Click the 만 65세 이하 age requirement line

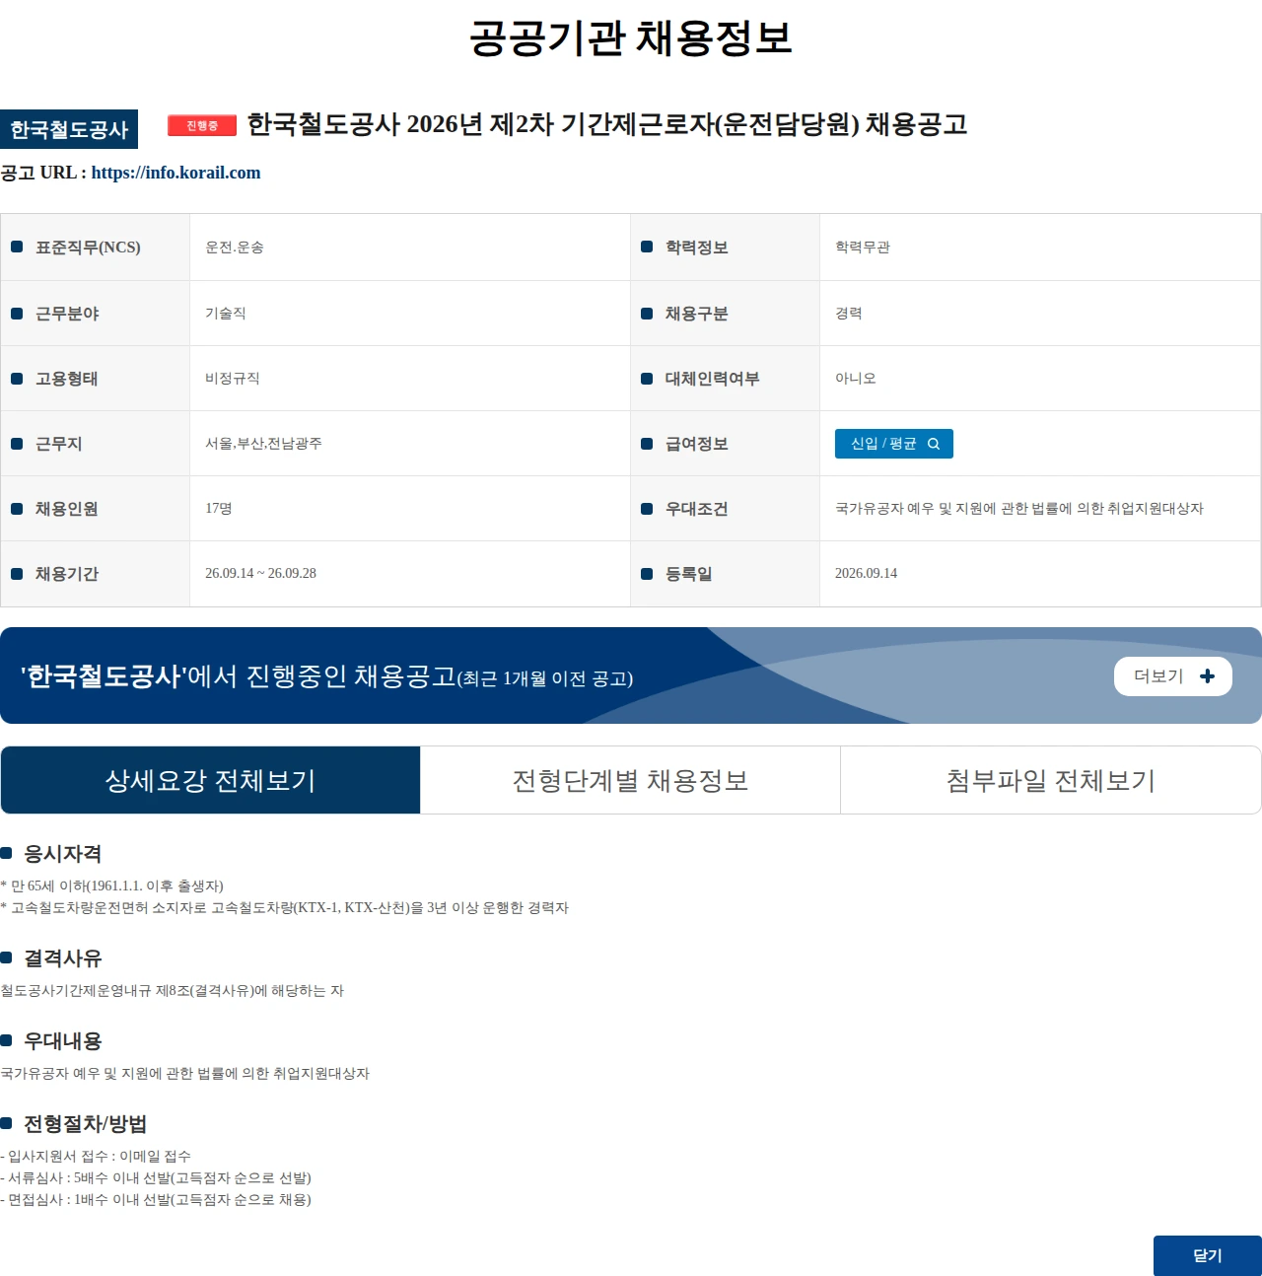[x=112, y=886]
